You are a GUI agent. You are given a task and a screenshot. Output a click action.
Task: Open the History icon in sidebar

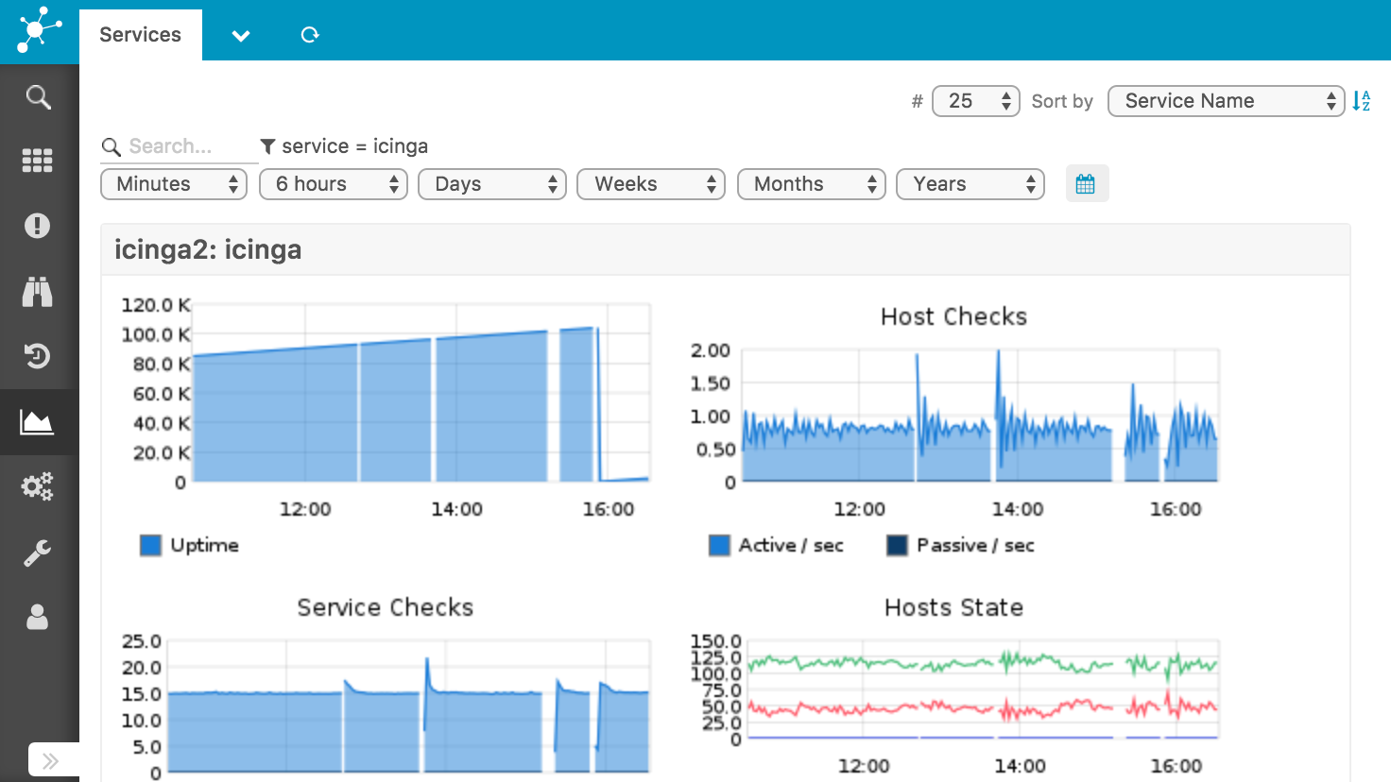pos(38,356)
